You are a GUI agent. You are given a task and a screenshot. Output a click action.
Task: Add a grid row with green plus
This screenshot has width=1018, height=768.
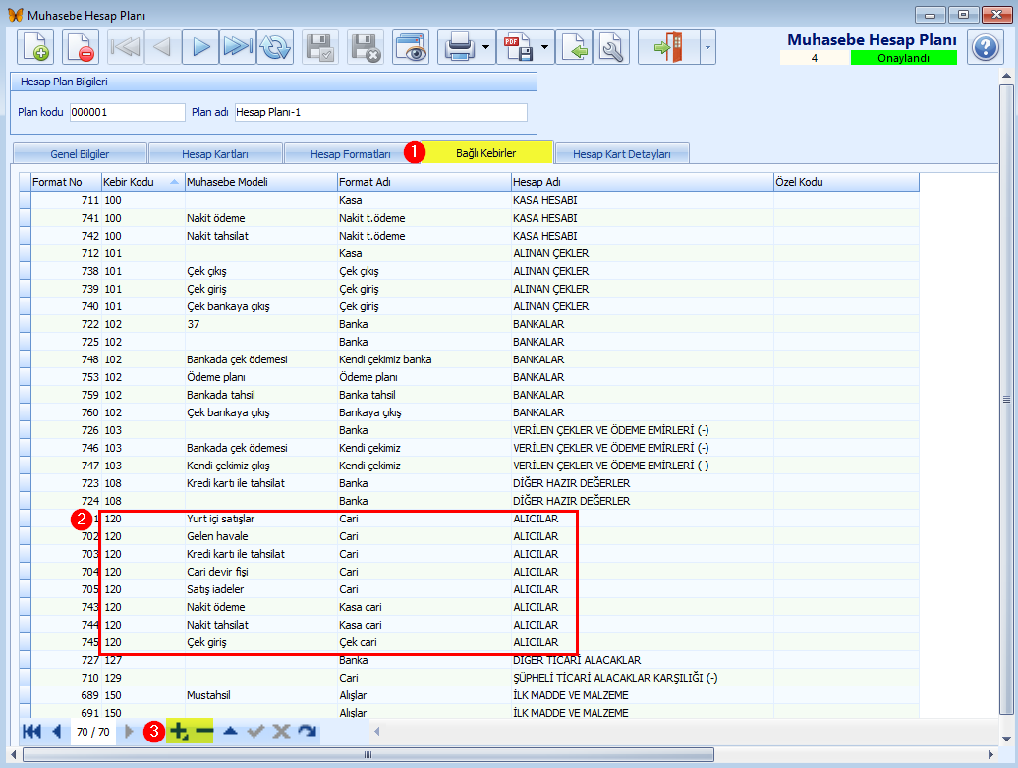point(178,732)
